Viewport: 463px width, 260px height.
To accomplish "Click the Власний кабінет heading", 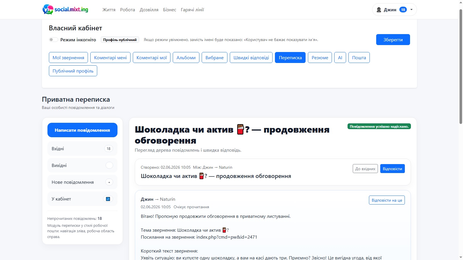I will 75,28.
